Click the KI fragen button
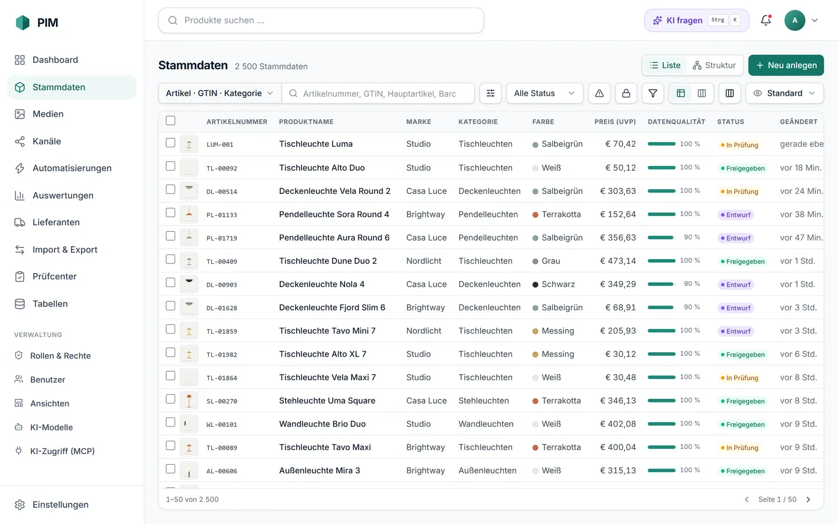The height and width of the screenshot is (524, 838). (697, 20)
